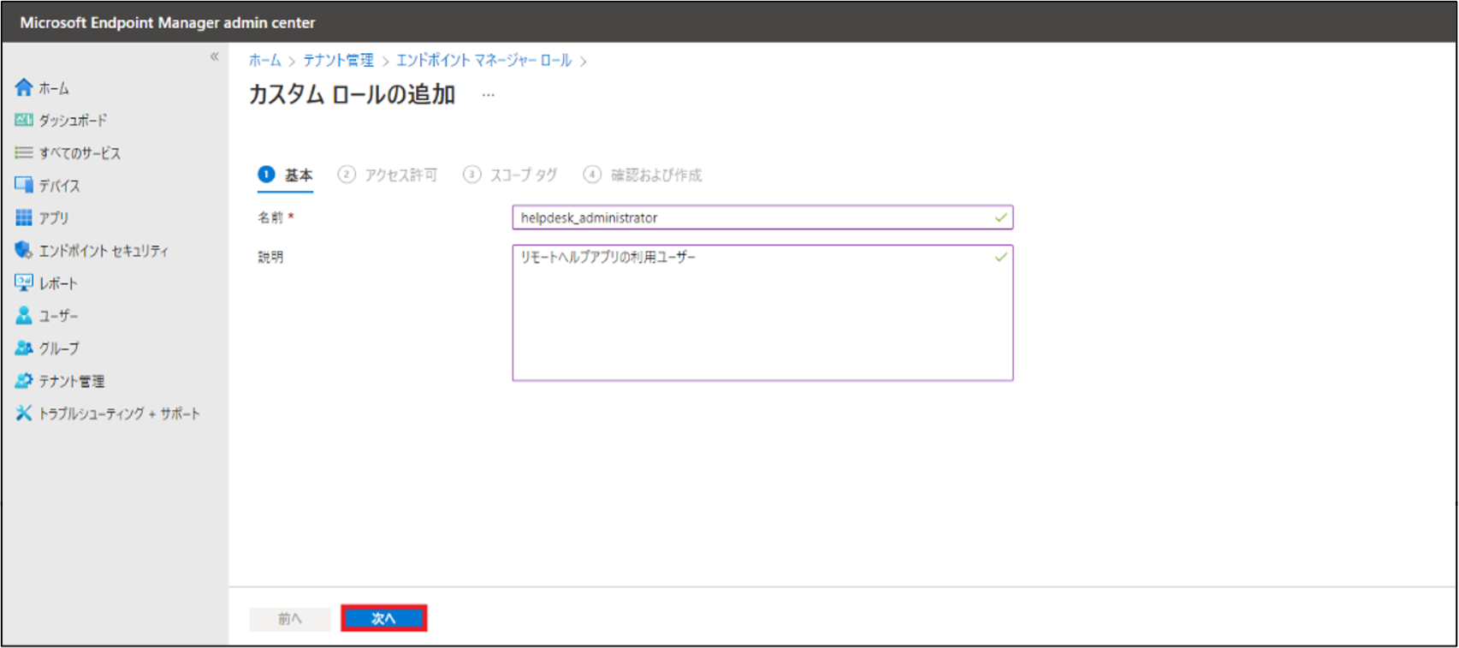The image size is (1459, 648).
Task: Select トラブルシューティング + サポート sidebar text
Action: pos(119,413)
